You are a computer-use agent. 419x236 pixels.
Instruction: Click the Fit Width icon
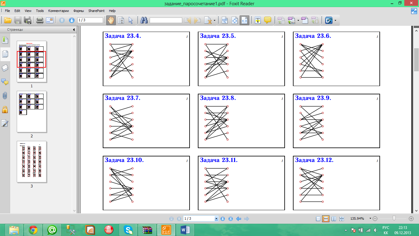point(244,21)
